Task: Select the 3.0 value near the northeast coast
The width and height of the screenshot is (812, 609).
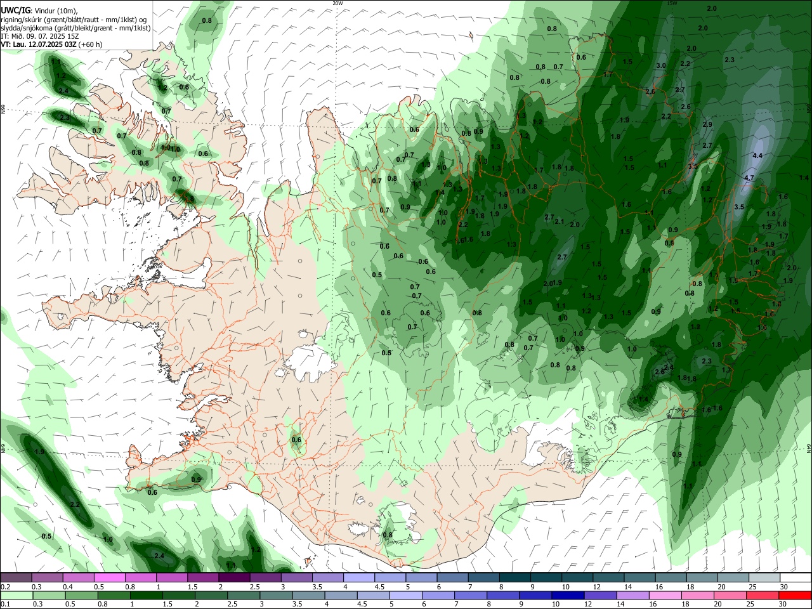Action: click(x=661, y=65)
